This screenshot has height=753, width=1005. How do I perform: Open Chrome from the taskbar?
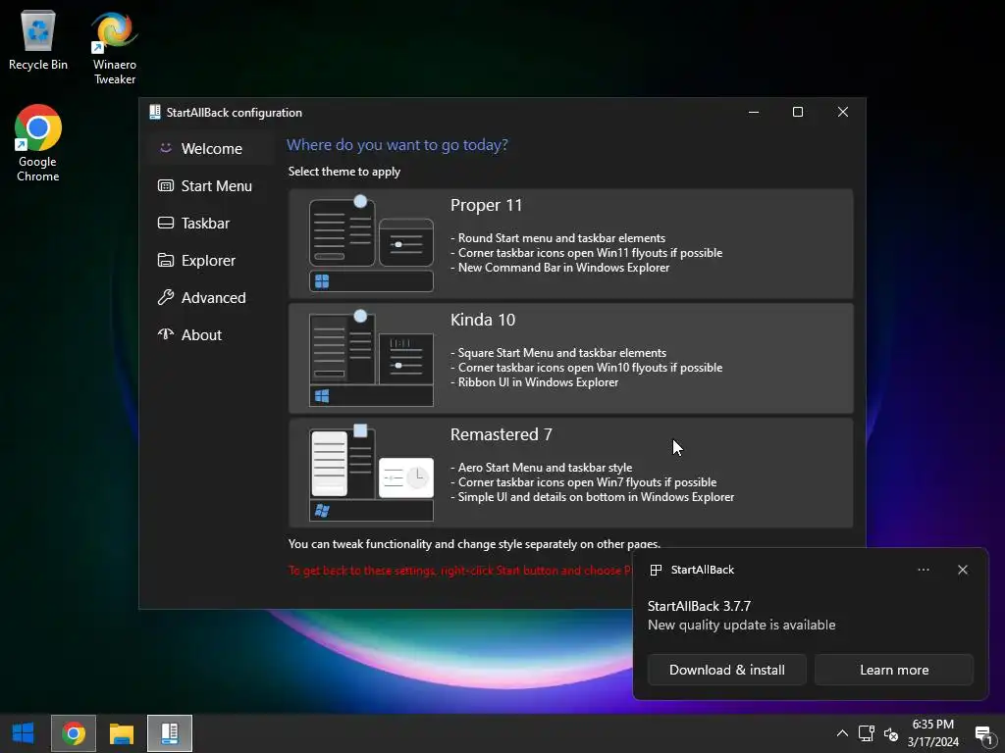click(74, 733)
